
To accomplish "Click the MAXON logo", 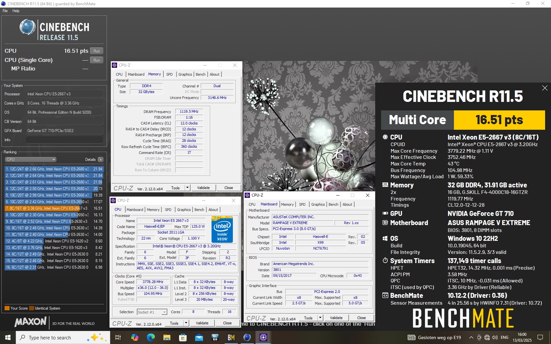I will (31, 322).
